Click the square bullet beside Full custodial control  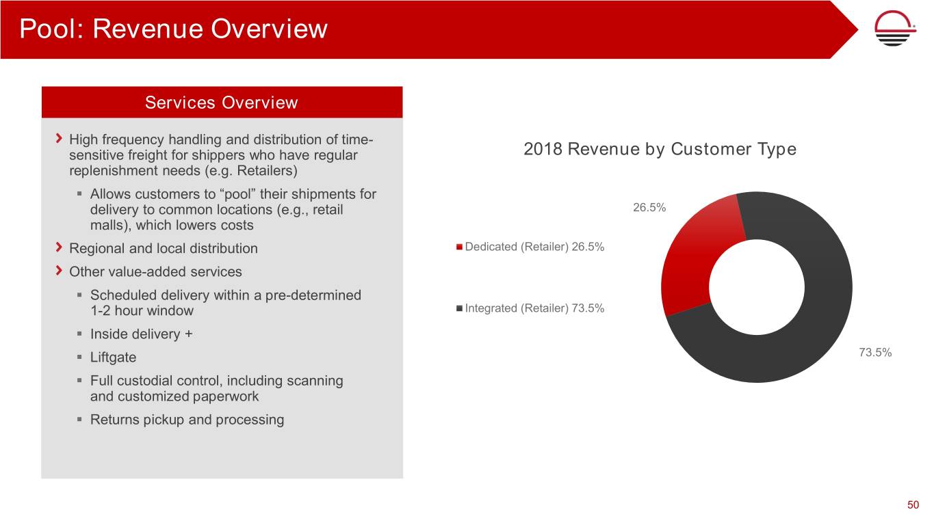point(80,381)
